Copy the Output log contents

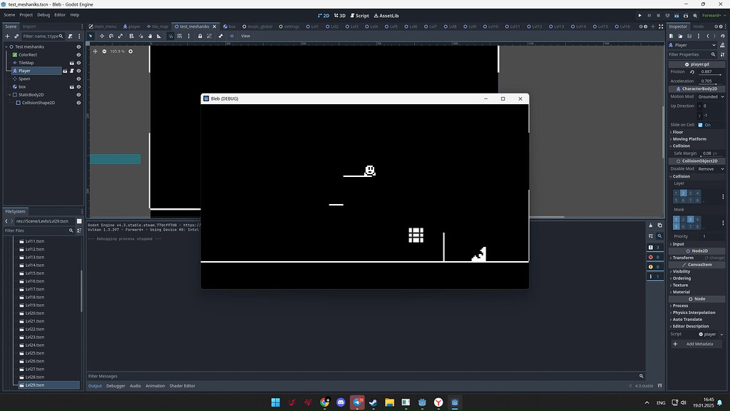[x=659, y=225]
